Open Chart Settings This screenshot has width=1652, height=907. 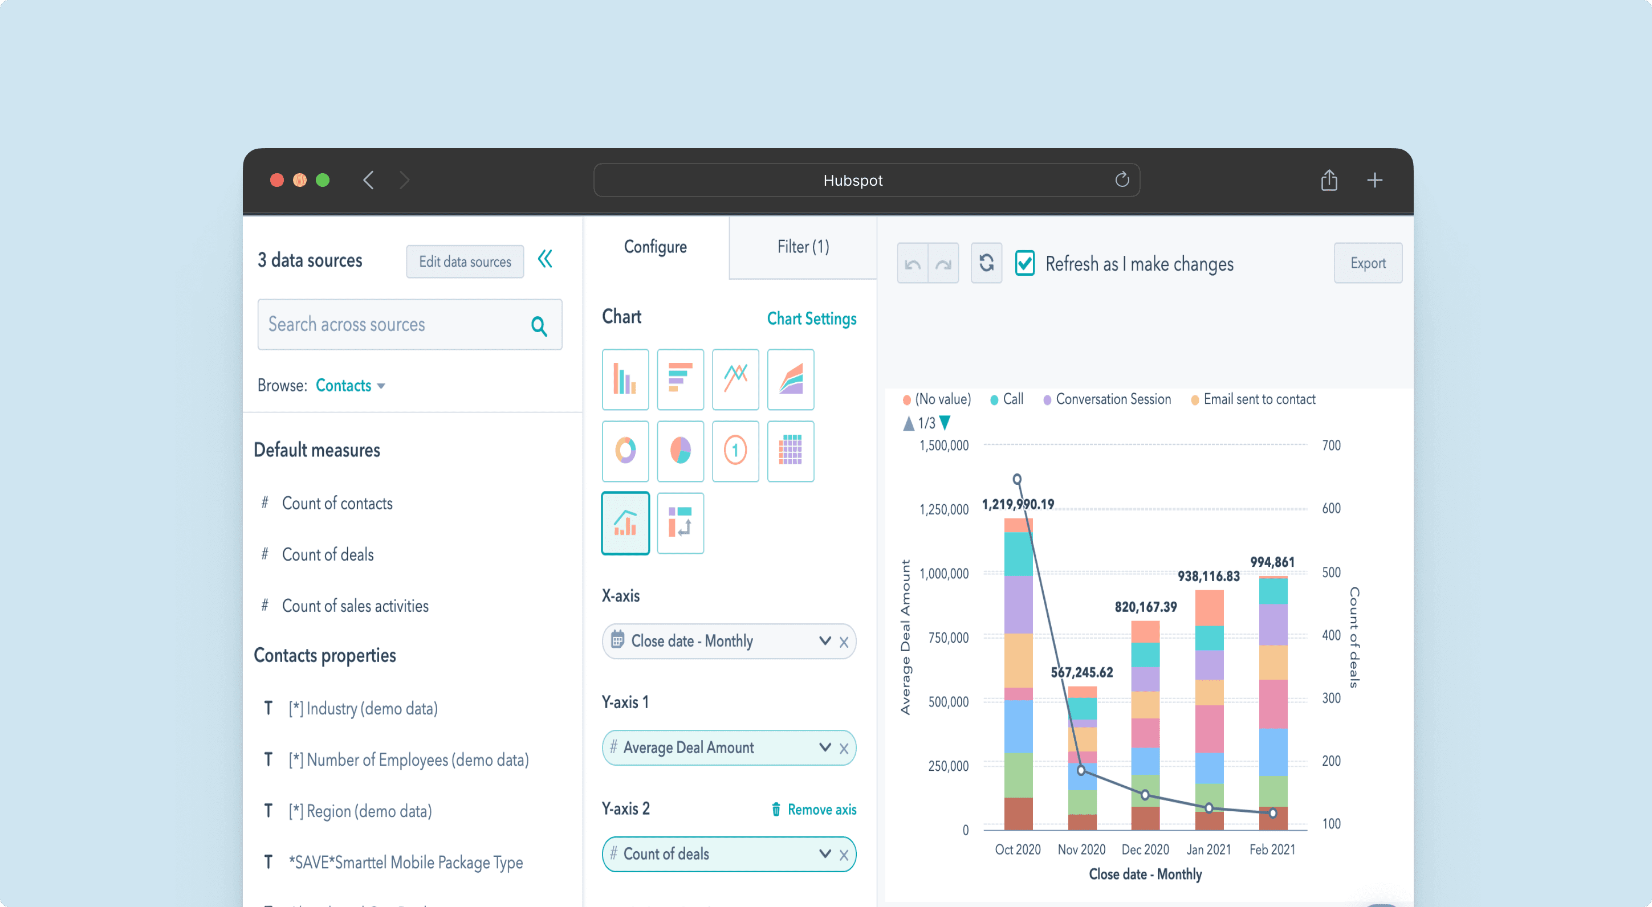pos(811,318)
